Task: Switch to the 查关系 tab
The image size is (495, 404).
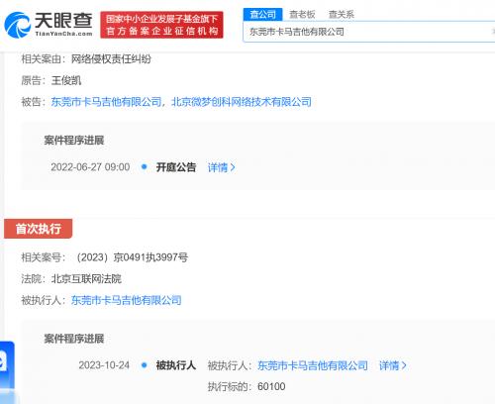Action: coord(342,14)
